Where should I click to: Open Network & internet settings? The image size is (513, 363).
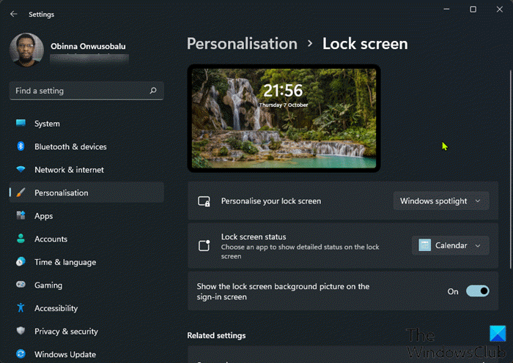pyautogui.click(x=86, y=170)
